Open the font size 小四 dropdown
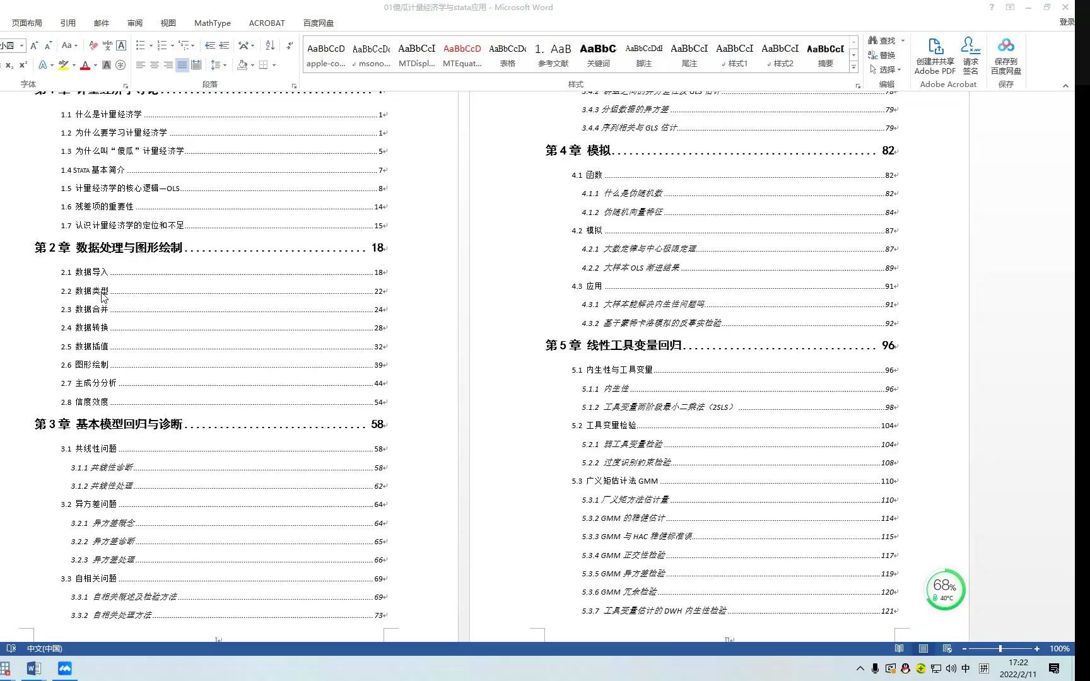 click(21, 45)
